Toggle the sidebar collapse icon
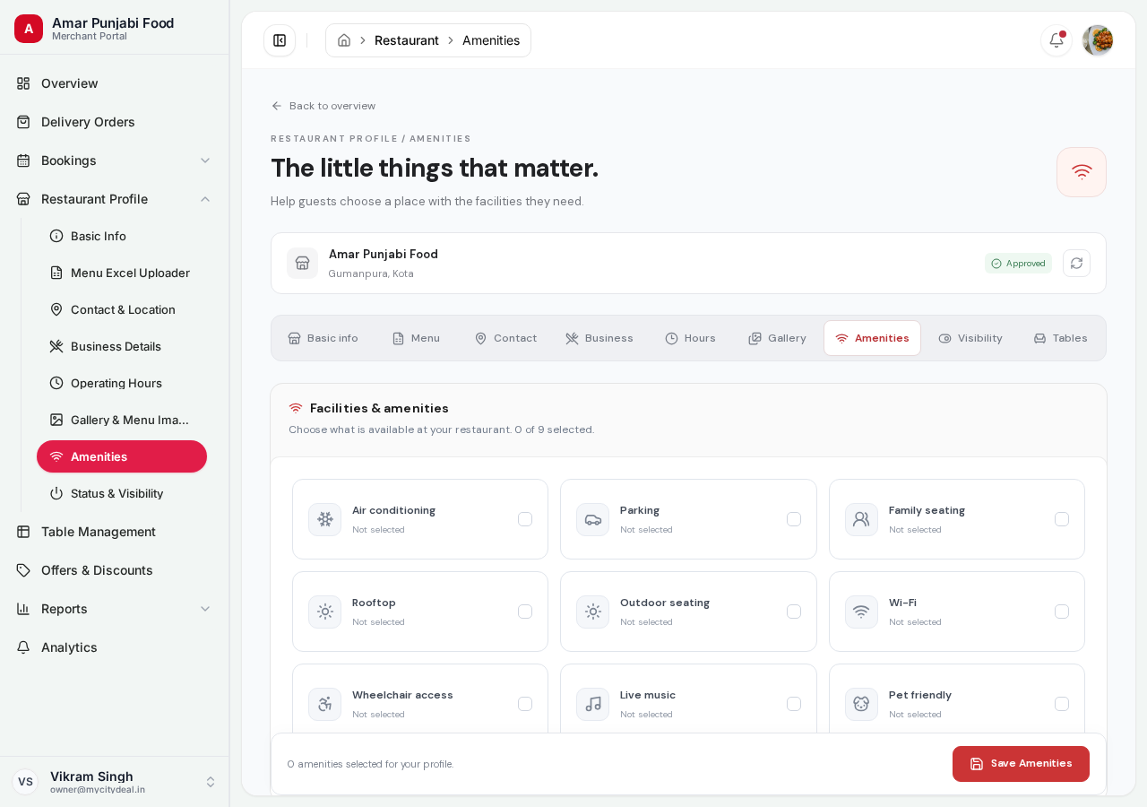The height and width of the screenshot is (807, 1147). tap(280, 40)
